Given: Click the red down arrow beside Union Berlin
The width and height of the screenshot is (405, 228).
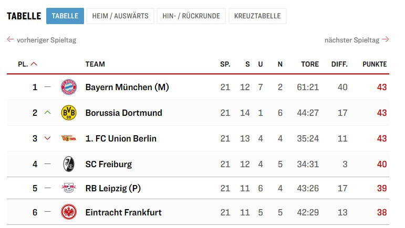Looking at the screenshot, I should coord(48,138).
